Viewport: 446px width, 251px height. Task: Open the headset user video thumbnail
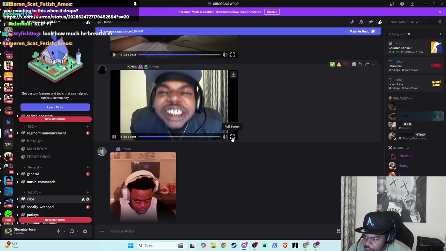[143, 187]
